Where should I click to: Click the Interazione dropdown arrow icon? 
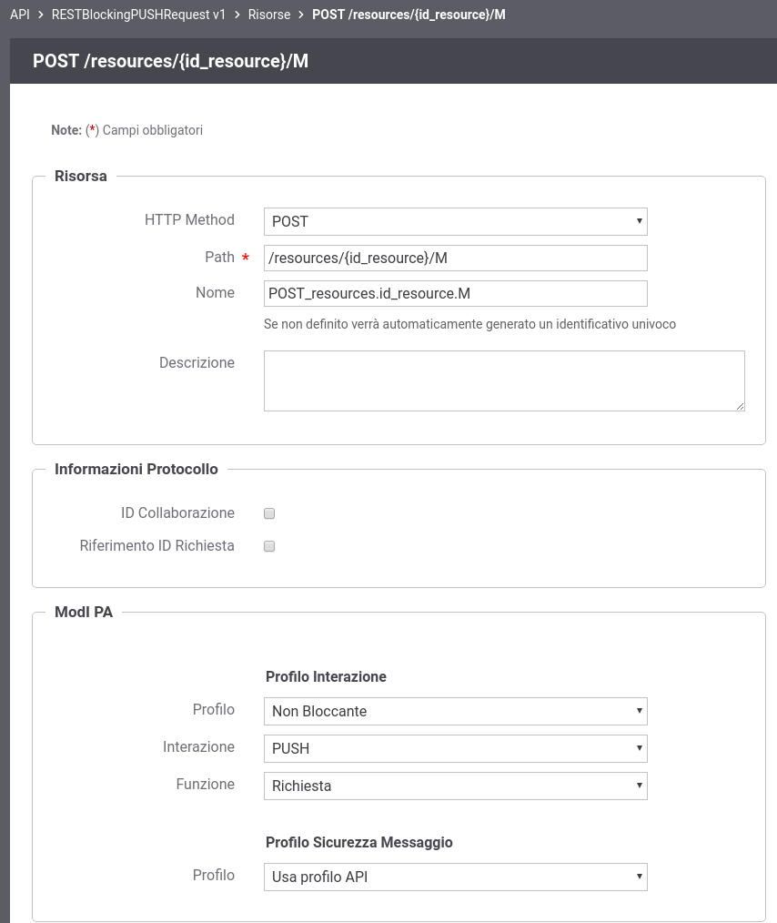(639, 748)
